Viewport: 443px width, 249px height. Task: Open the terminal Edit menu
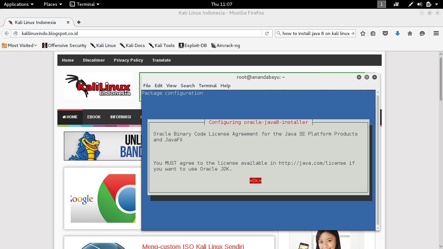159,86
